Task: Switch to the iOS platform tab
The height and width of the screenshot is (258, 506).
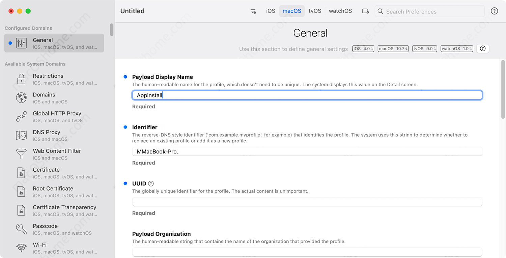Action: click(x=271, y=11)
